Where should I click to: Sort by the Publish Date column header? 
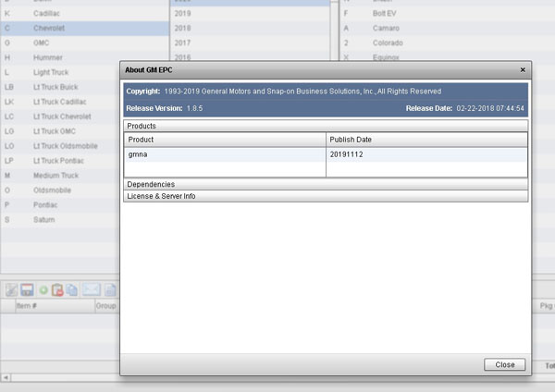426,140
